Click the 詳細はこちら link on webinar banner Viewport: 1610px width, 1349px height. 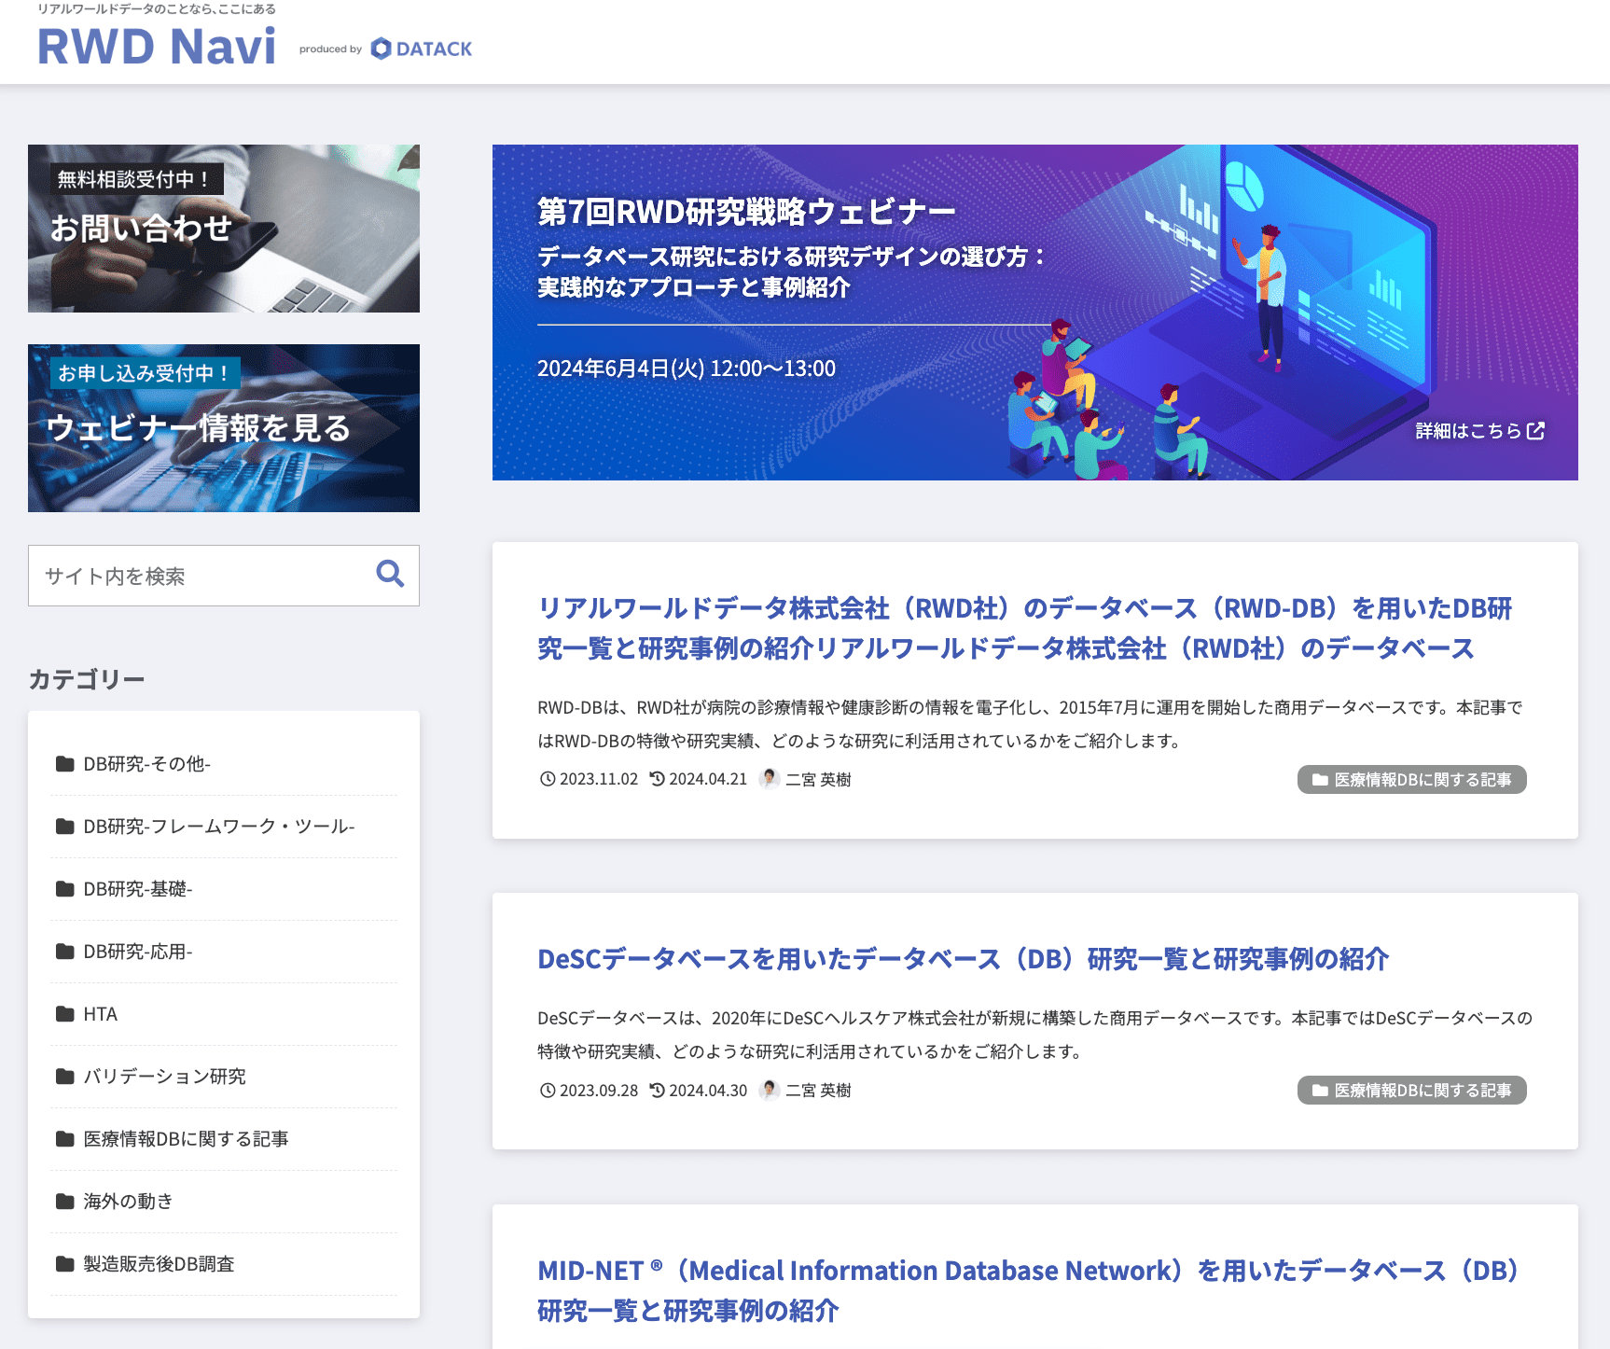1479,431
